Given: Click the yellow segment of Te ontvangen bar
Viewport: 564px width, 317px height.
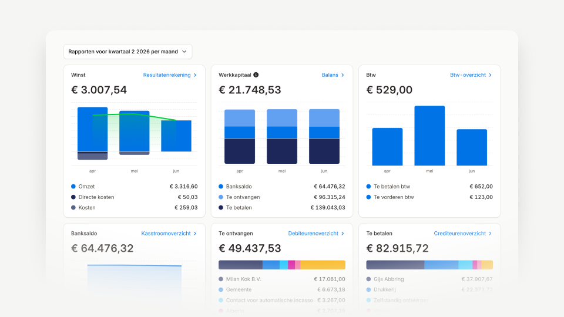Looking at the screenshot, I should (x=323, y=265).
